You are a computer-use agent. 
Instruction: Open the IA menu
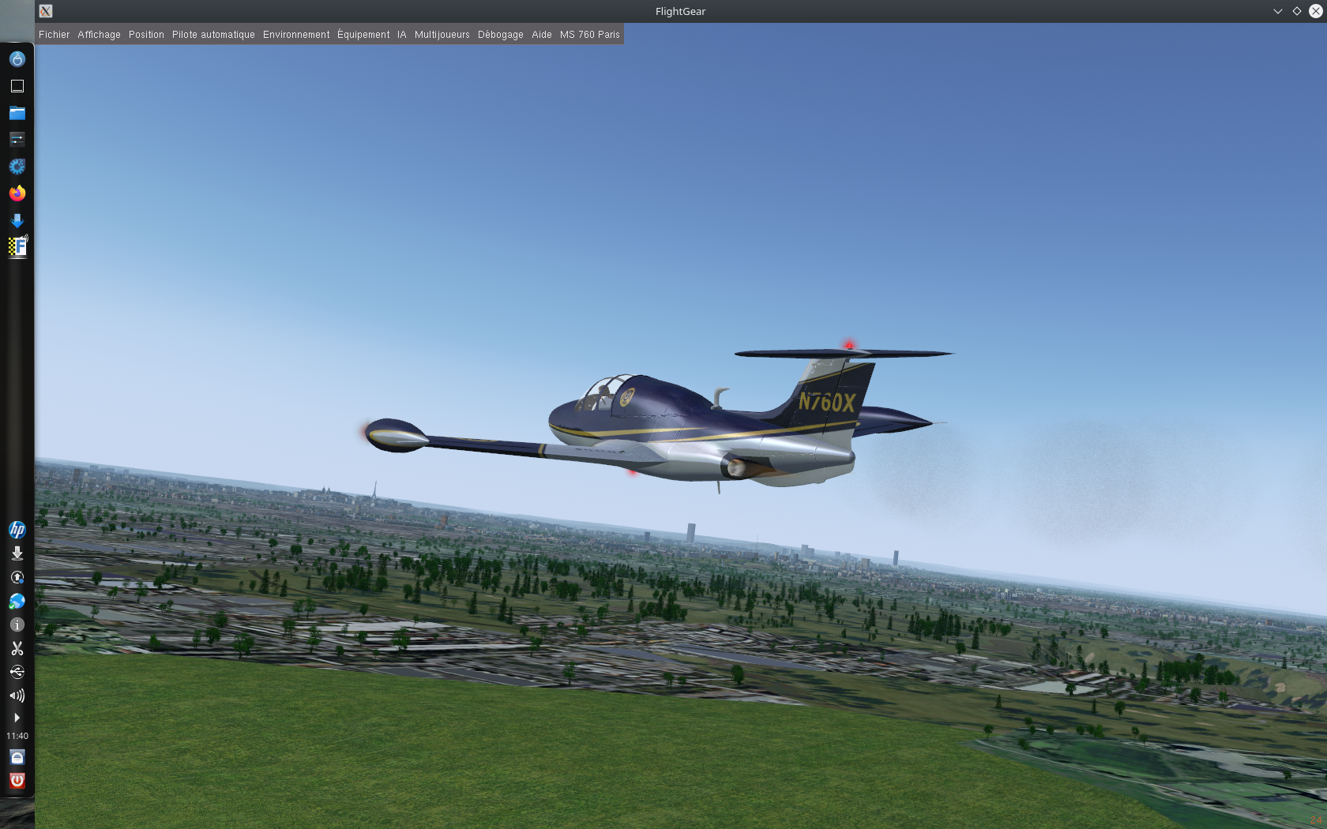402,35
